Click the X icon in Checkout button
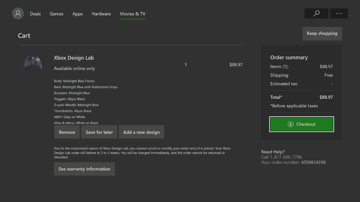 point(291,124)
